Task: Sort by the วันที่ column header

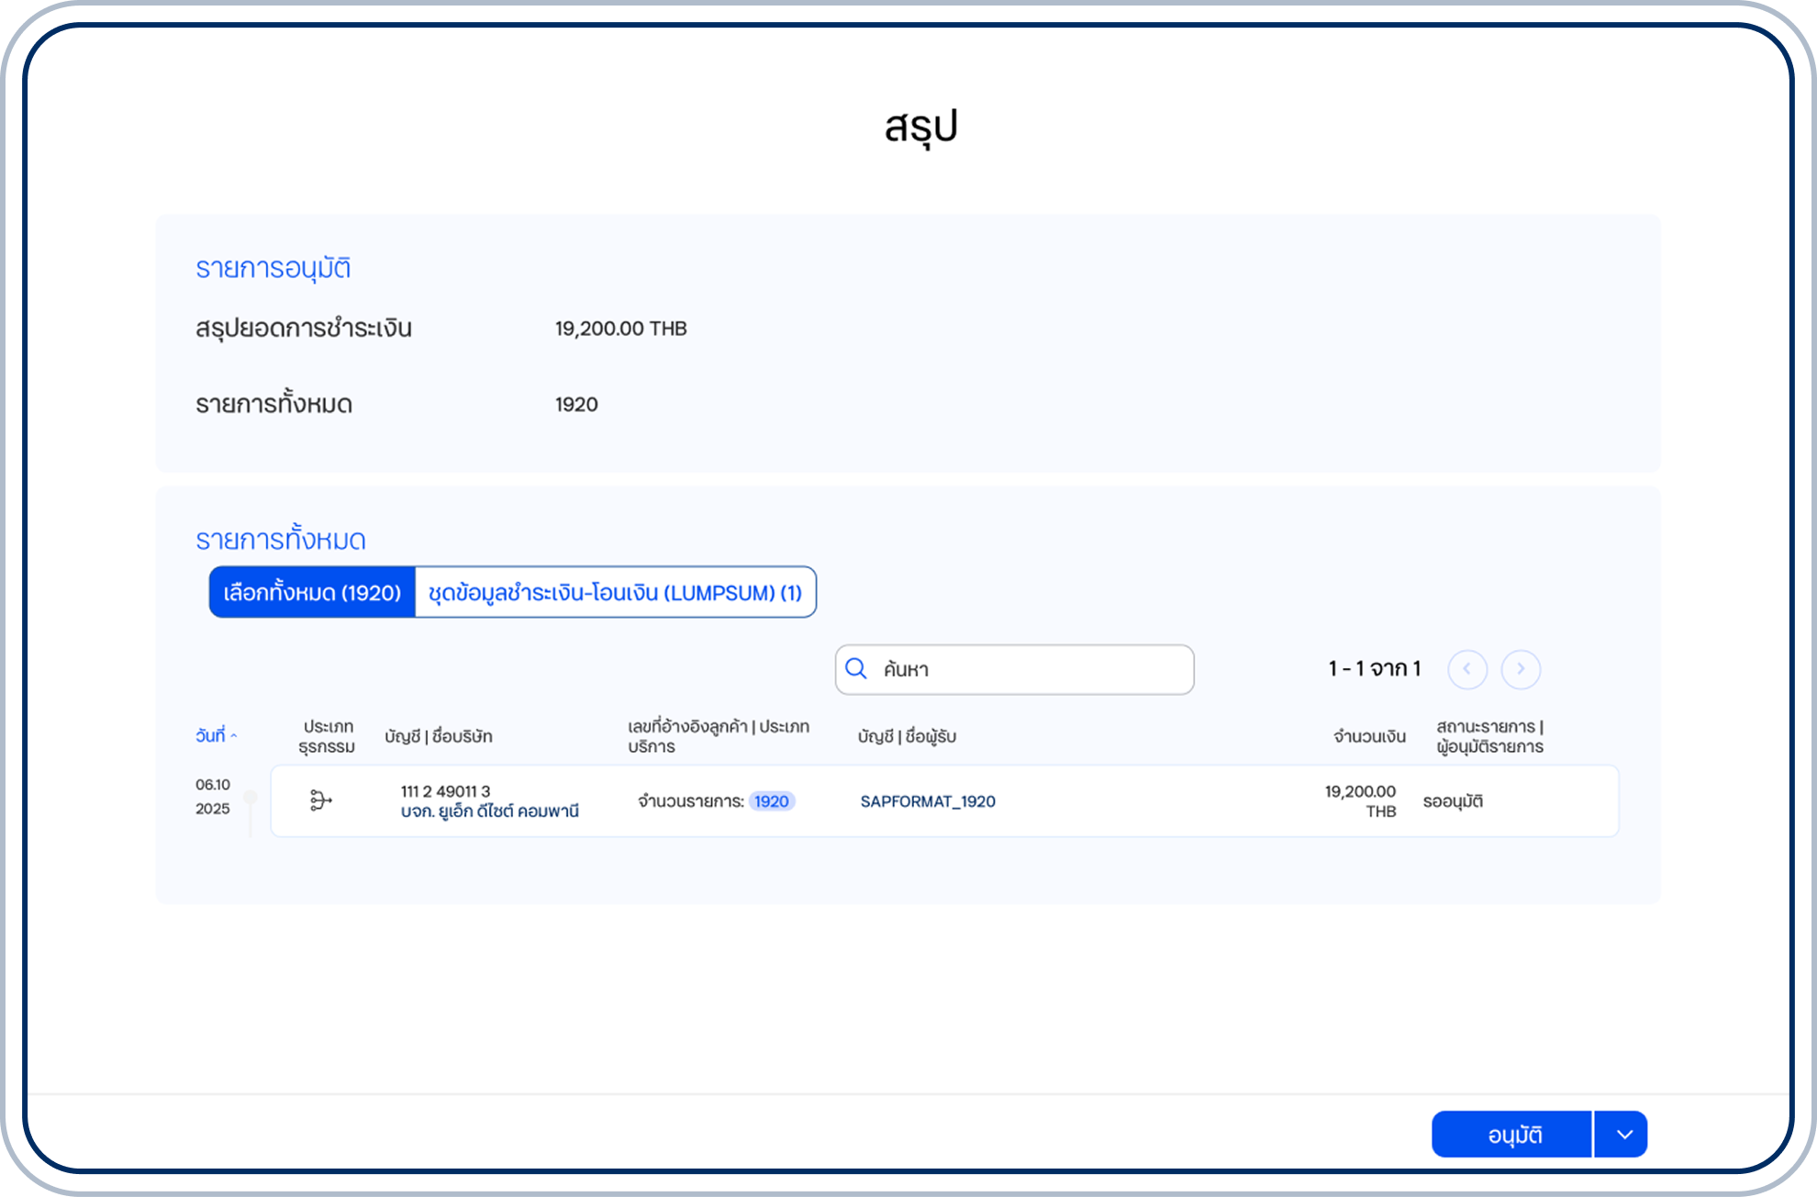Action: click(210, 736)
